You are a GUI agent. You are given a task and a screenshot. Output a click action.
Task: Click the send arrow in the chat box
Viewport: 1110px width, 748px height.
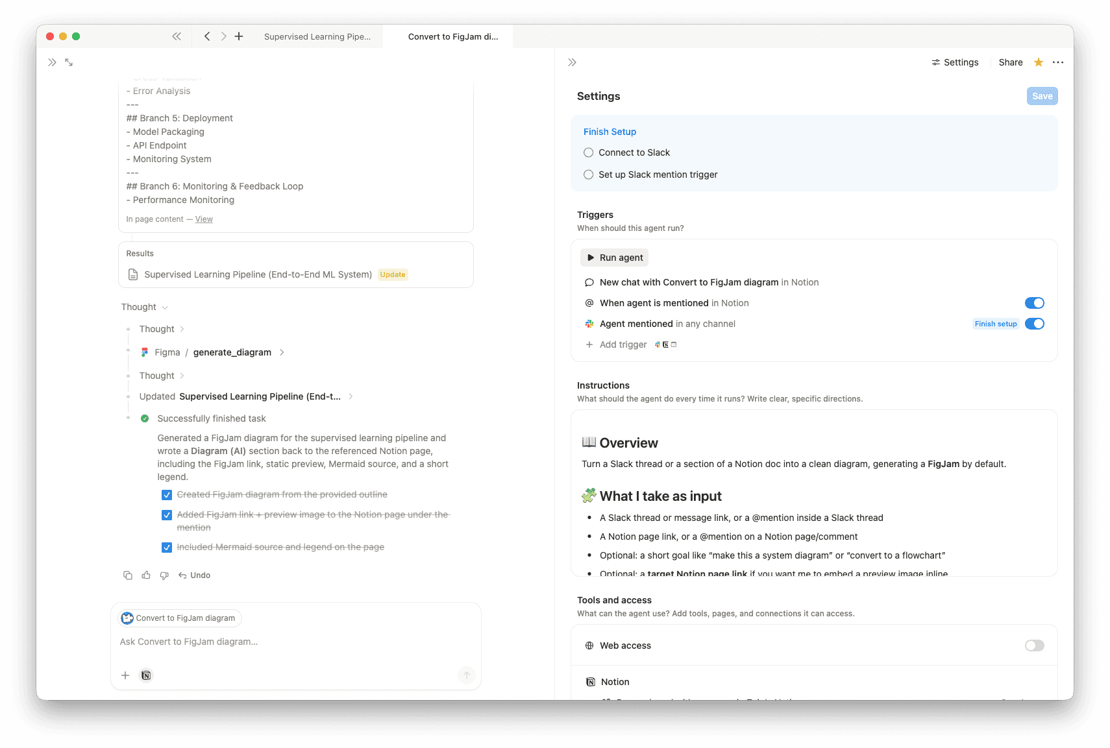coord(467,675)
